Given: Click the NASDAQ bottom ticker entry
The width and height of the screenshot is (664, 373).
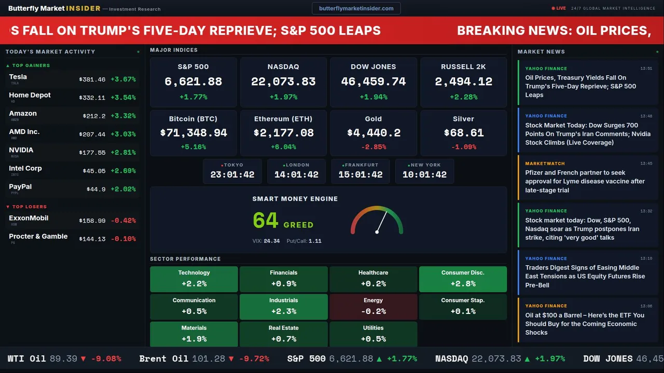Looking at the screenshot, I should coord(500,358).
